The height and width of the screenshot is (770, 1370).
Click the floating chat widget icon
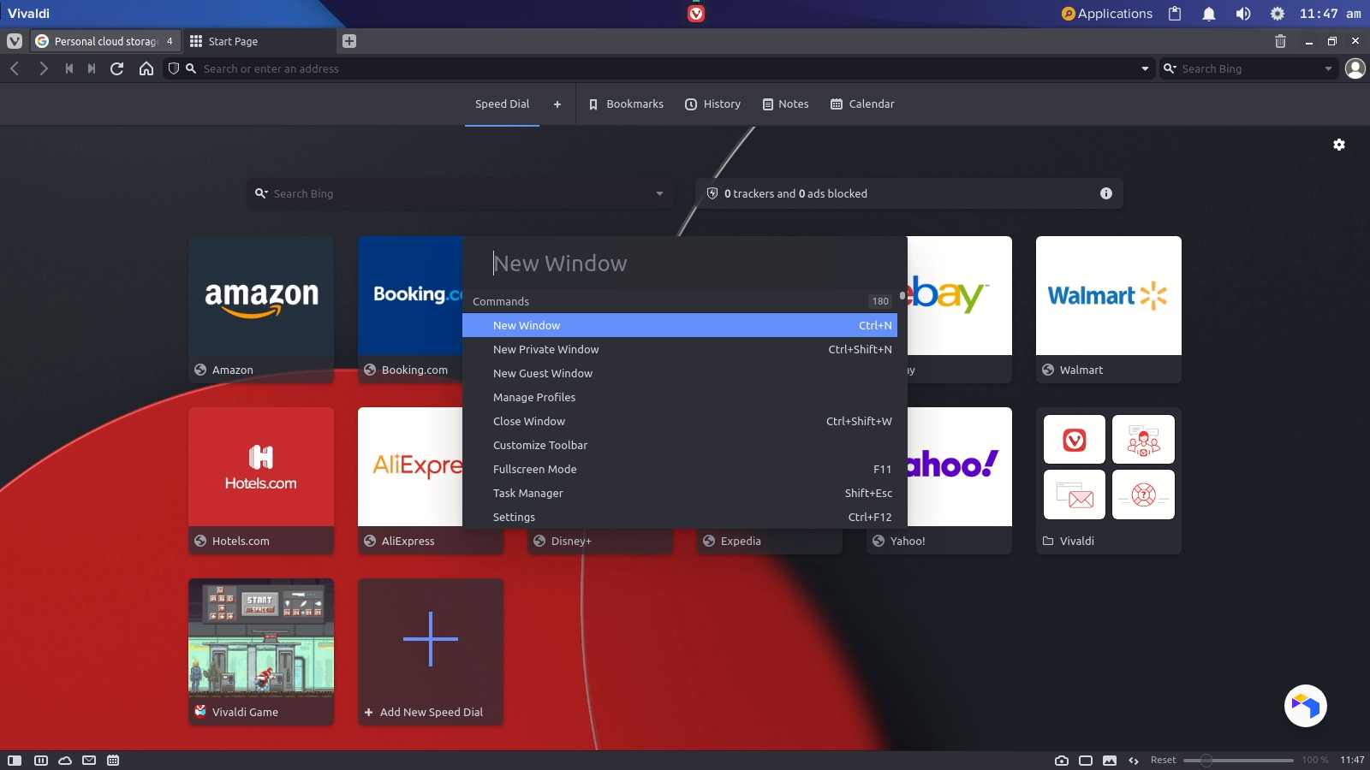click(x=1306, y=706)
